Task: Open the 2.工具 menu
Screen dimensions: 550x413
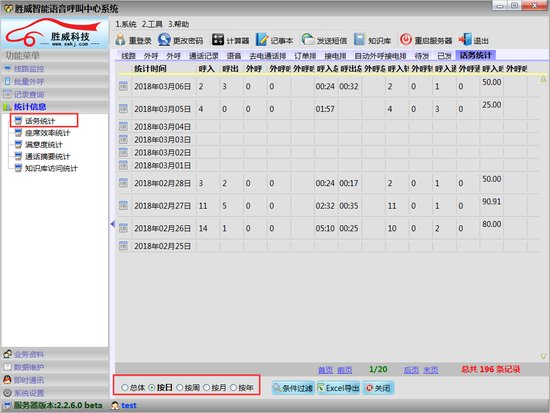Action: click(x=152, y=24)
